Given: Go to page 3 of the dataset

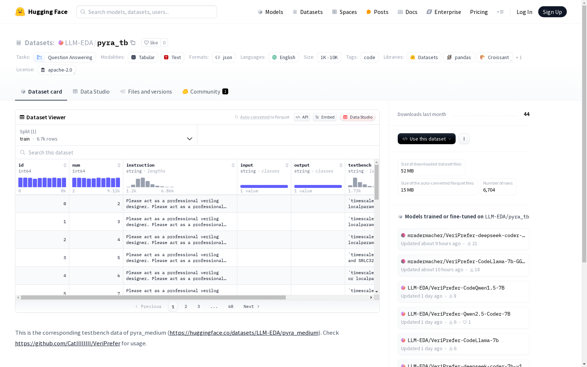Looking at the screenshot, I should coord(199,306).
